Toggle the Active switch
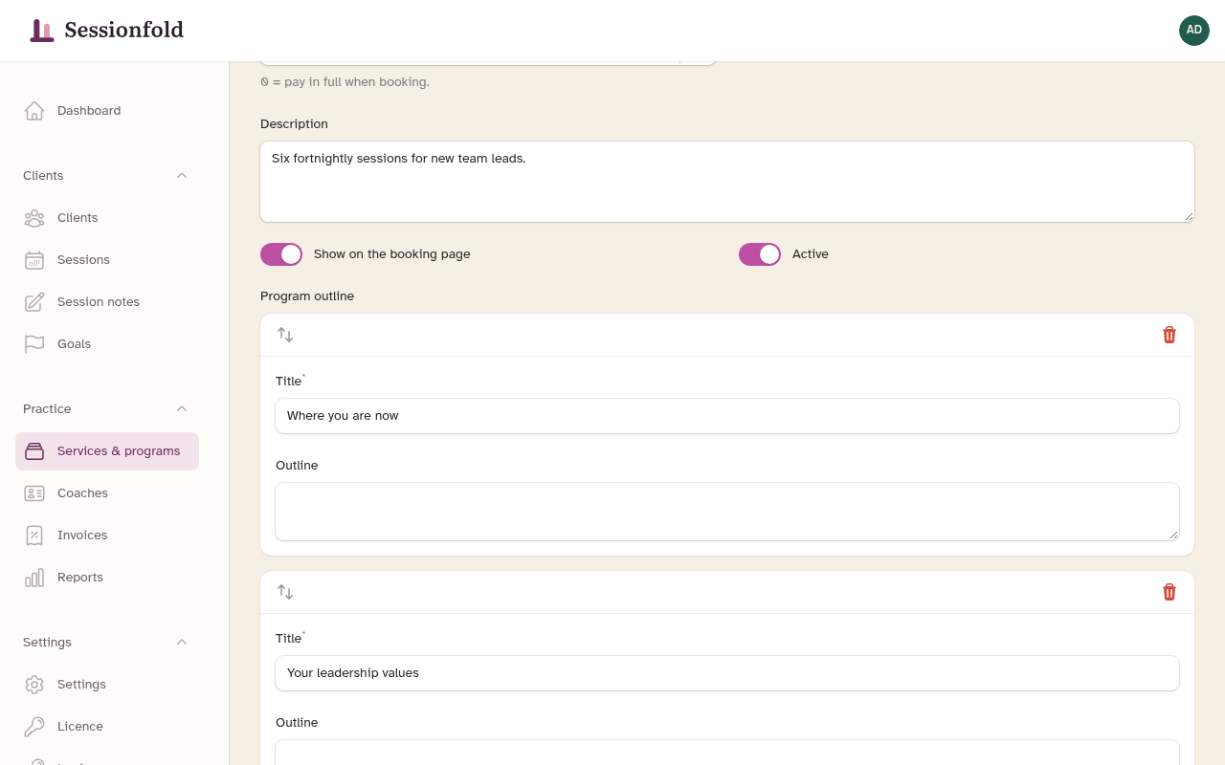The image size is (1225, 765). [760, 254]
